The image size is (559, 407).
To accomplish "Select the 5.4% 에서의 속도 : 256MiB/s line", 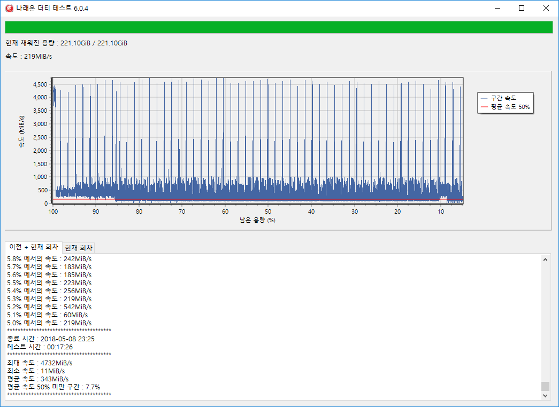I will (x=49, y=291).
